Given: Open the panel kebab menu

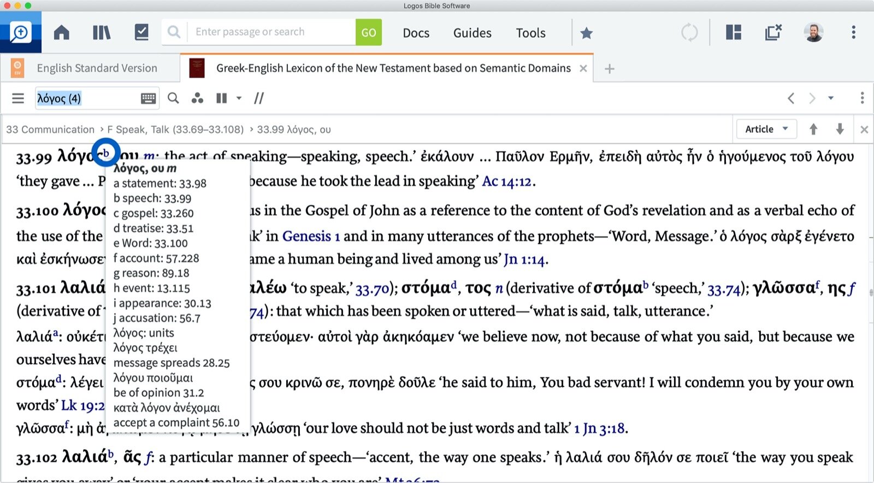Looking at the screenshot, I should click(x=862, y=98).
